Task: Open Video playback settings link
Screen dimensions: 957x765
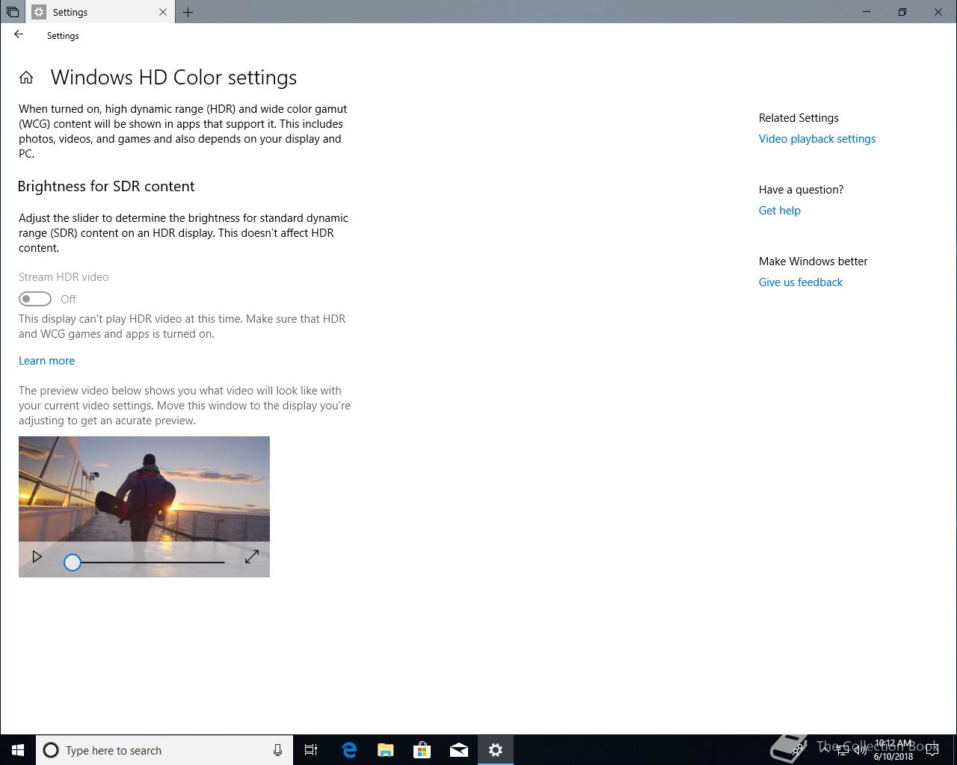Action: click(817, 139)
